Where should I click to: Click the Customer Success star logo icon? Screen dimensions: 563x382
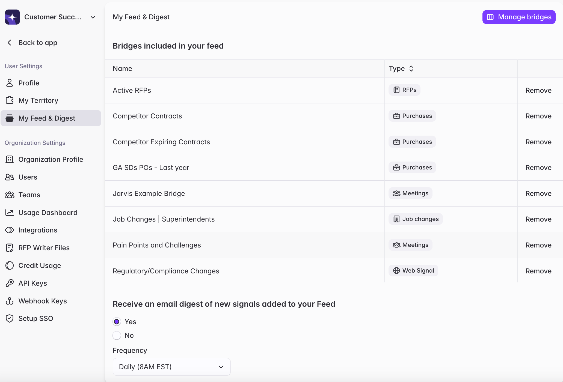point(12,17)
